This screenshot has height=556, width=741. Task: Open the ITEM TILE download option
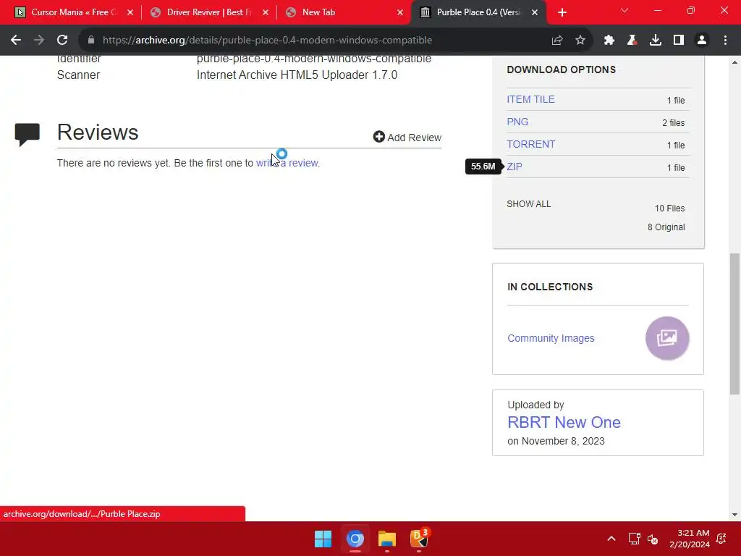[530, 99]
